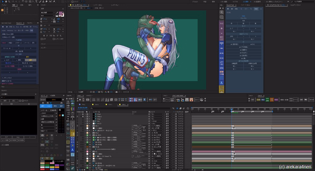315x171 pixels.
Task: Toggle visibility eye of layer 2 (Waku)
Action: tap(77, 116)
